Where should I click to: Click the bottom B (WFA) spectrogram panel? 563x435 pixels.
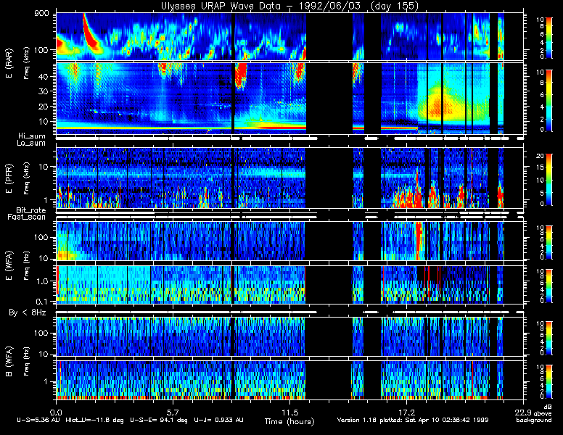[x=289, y=380]
